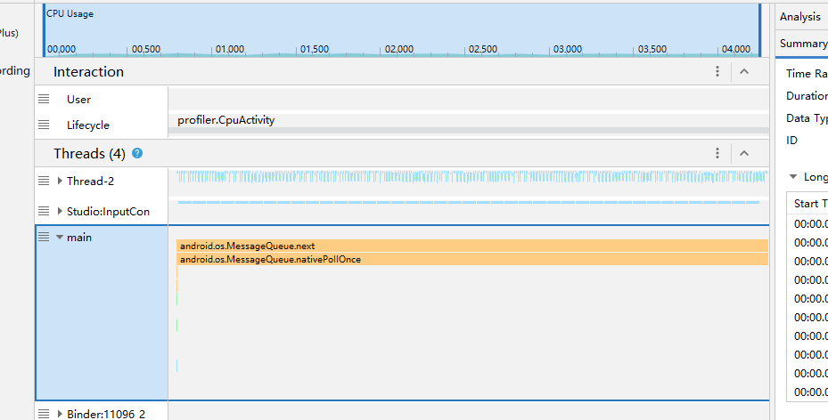Collapse the Interaction section
This screenshot has width=828, height=420.
click(x=744, y=71)
